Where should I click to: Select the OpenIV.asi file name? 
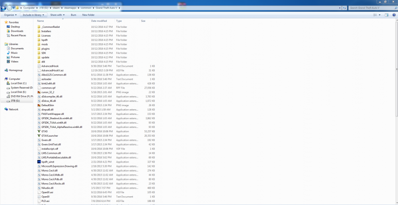tap(47, 192)
